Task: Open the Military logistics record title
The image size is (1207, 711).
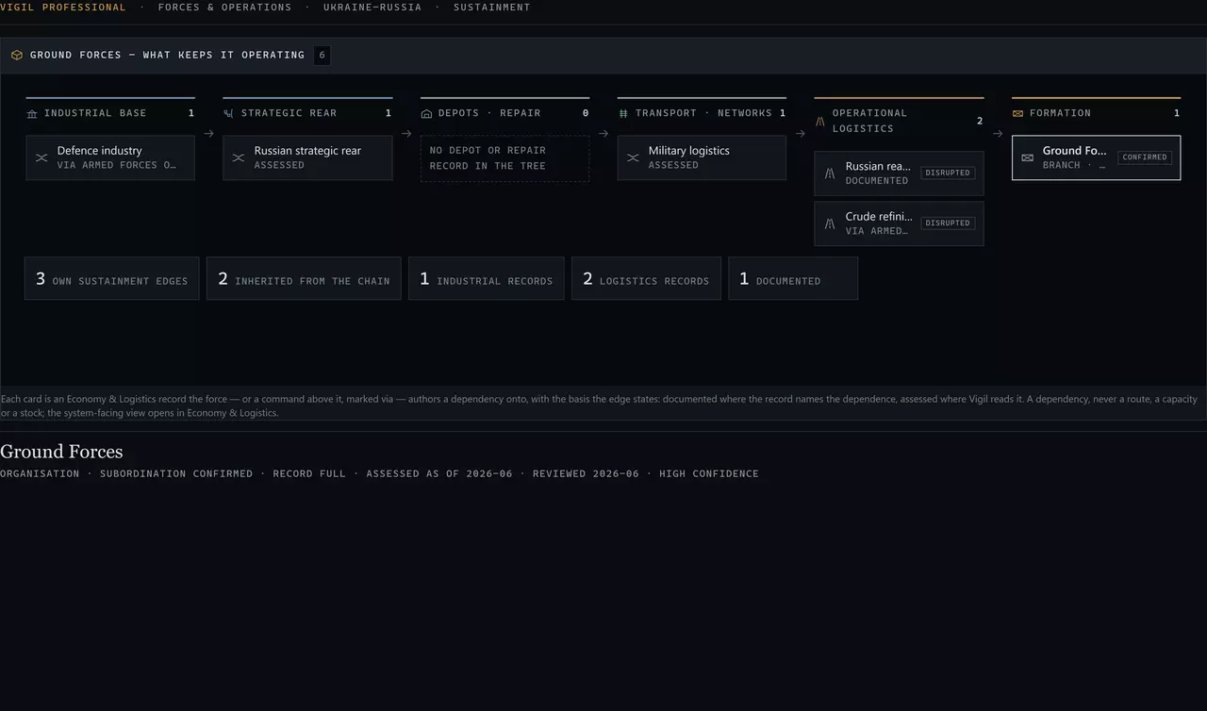Action: pos(688,151)
